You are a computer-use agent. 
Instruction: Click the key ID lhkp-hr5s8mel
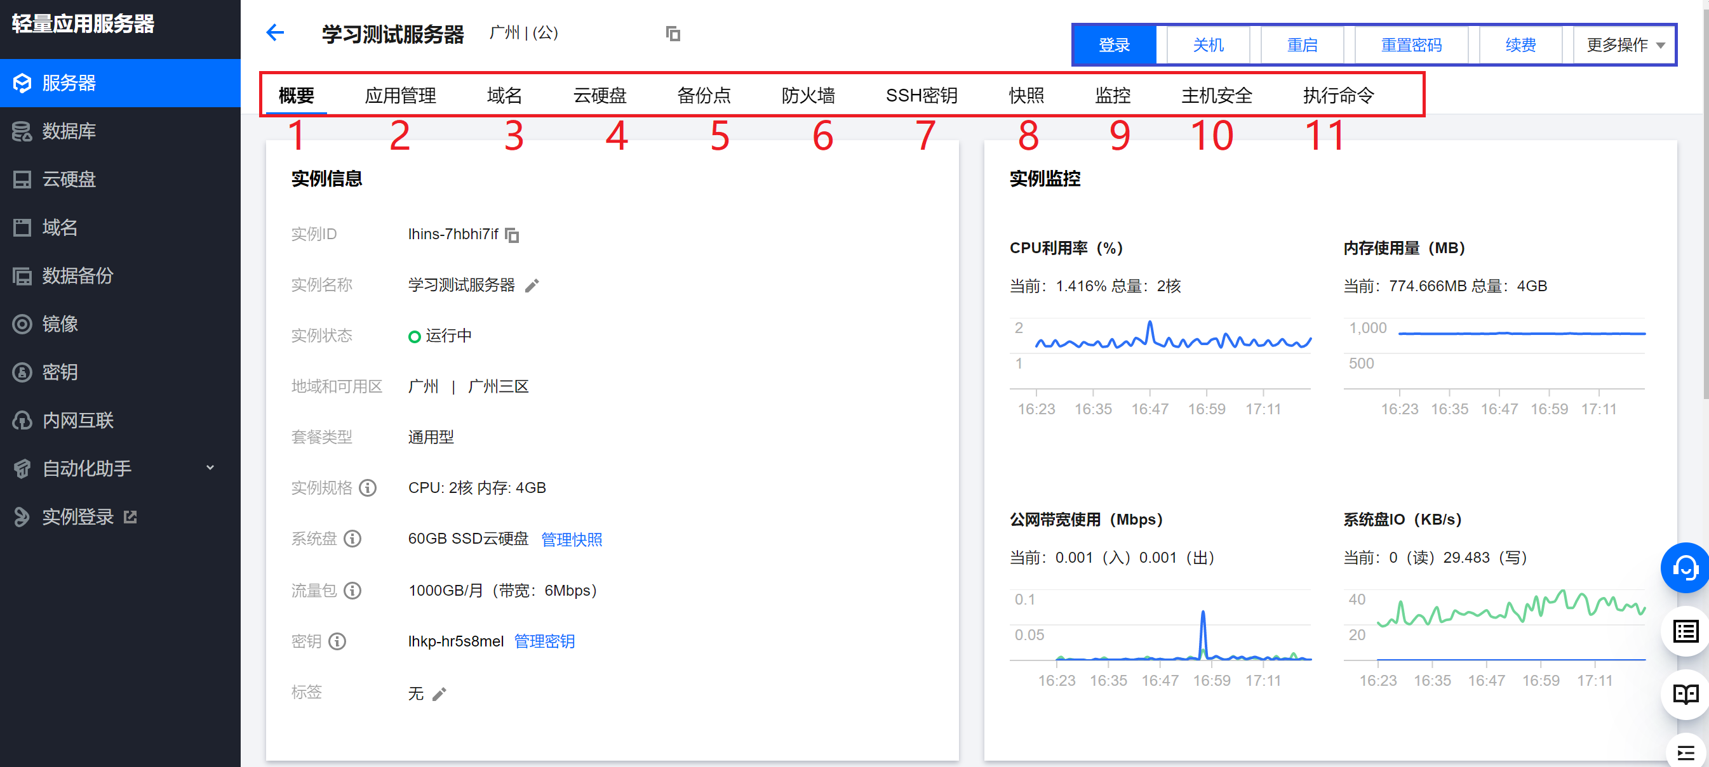(456, 642)
